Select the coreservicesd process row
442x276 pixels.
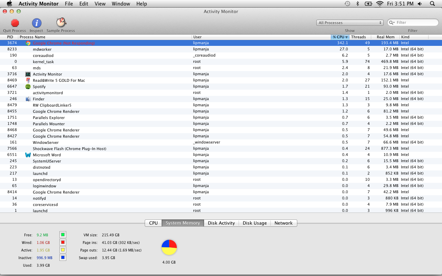(x=221, y=205)
